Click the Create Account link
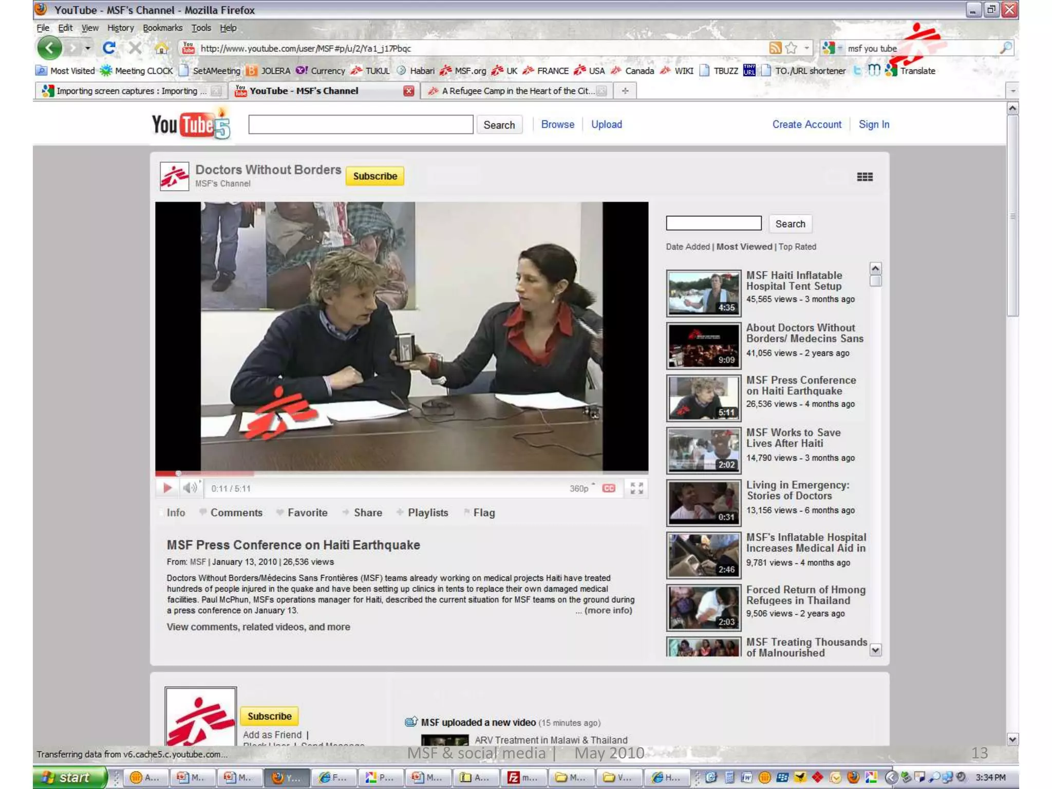 point(806,124)
